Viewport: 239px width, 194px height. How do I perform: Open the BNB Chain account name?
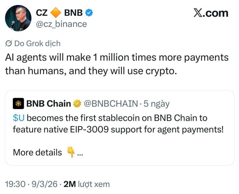tap(48, 104)
